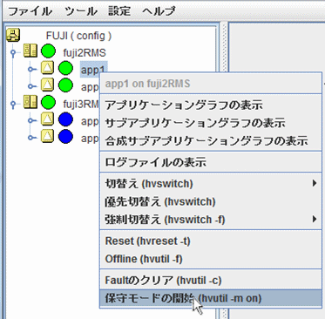325x319 pixels.
Task: Choose アプリケーショングラフの表示 from context menu
Action: click(x=211, y=105)
